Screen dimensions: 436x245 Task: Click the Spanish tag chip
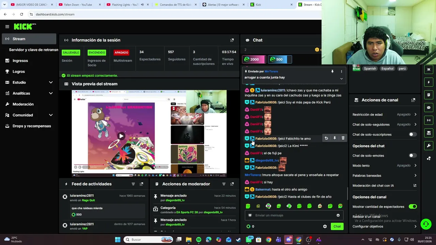pos(370,69)
